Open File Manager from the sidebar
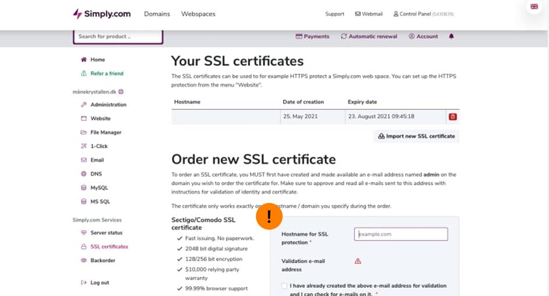Screen dimensions: 549x296 [x=106, y=133]
